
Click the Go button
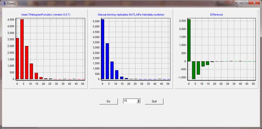pyautogui.click(x=108, y=101)
